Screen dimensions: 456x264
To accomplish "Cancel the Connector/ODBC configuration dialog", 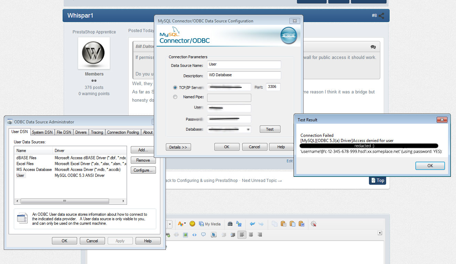I will click(x=255, y=147).
